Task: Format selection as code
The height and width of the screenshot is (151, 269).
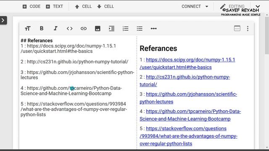Action: (69, 29)
